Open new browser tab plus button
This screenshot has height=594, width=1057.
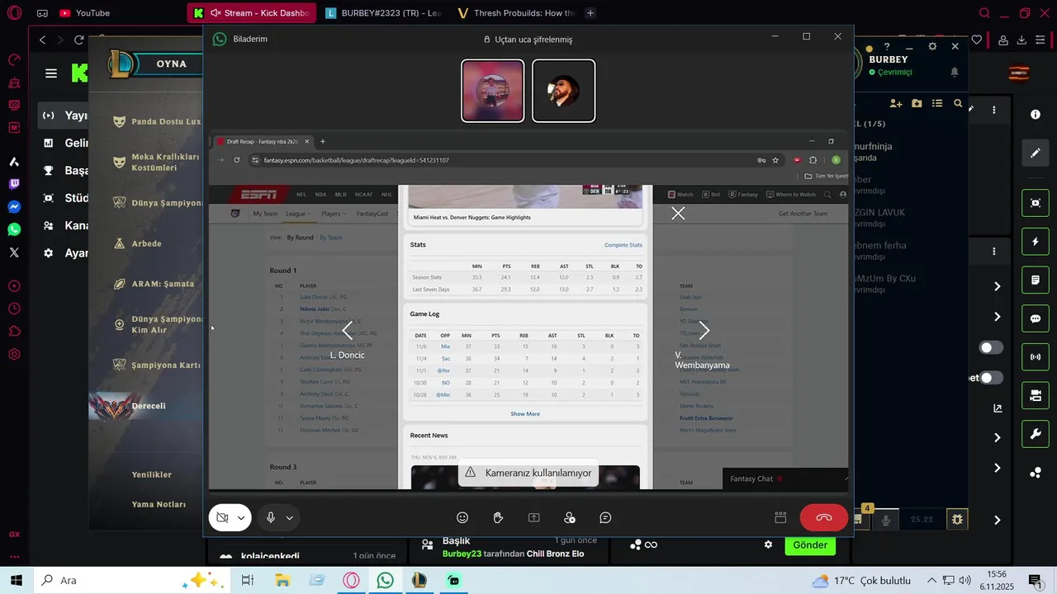(590, 13)
